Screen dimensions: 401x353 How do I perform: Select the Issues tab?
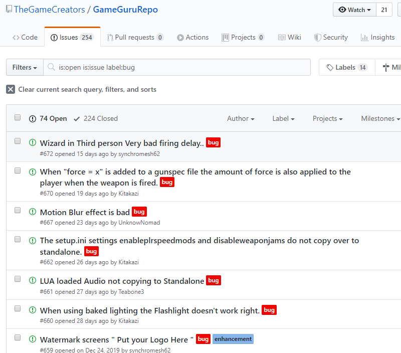coord(72,37)
